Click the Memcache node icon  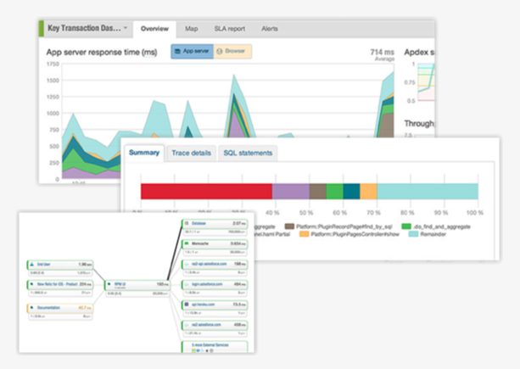tap(187, 243)
